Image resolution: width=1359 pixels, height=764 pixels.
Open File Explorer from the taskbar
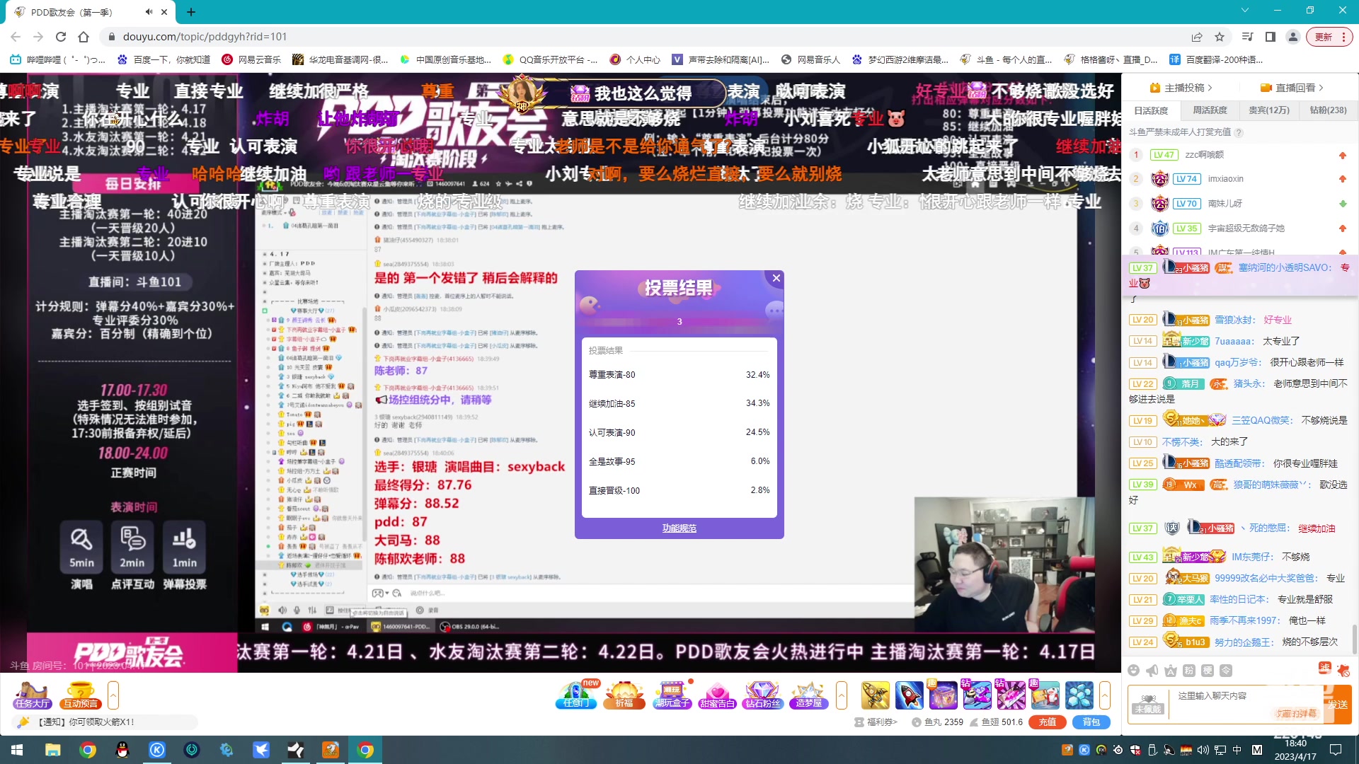[x=53, y=750]
